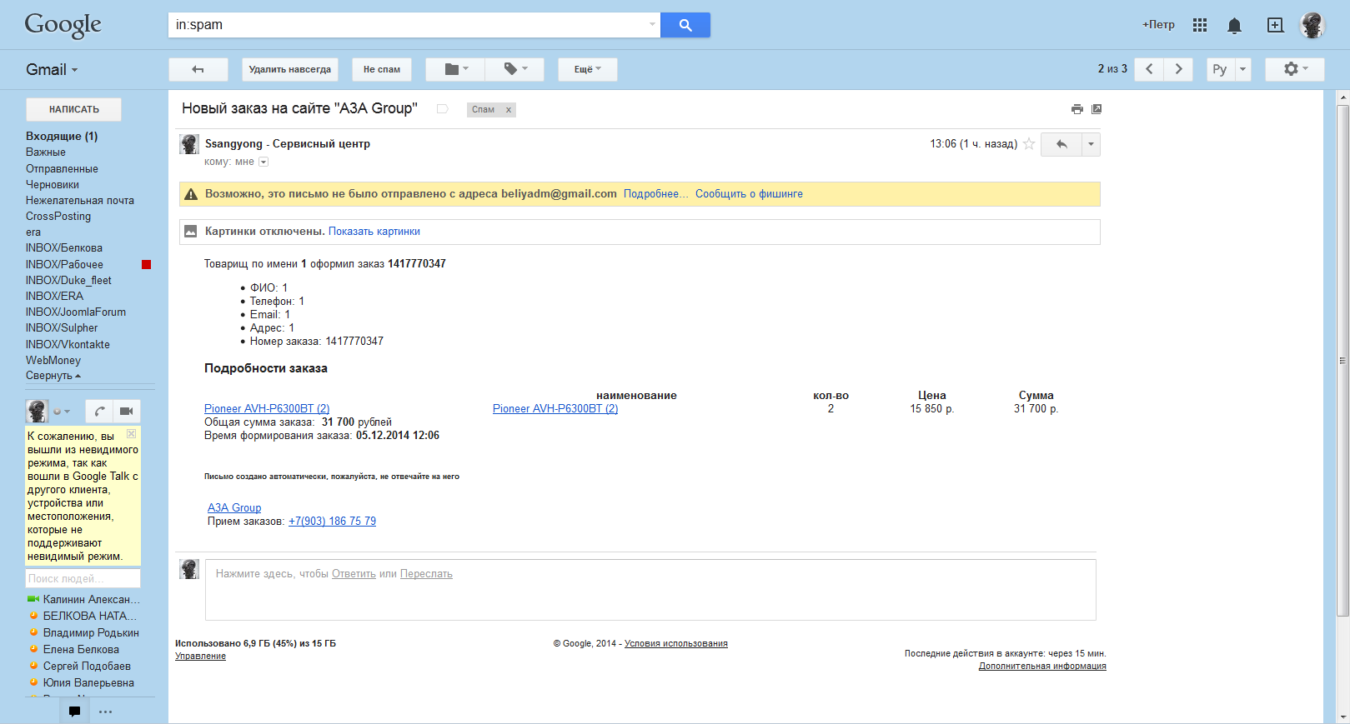Collapse labels with Свернуть
Screen dimensions: 1350x724
point(53,376)
